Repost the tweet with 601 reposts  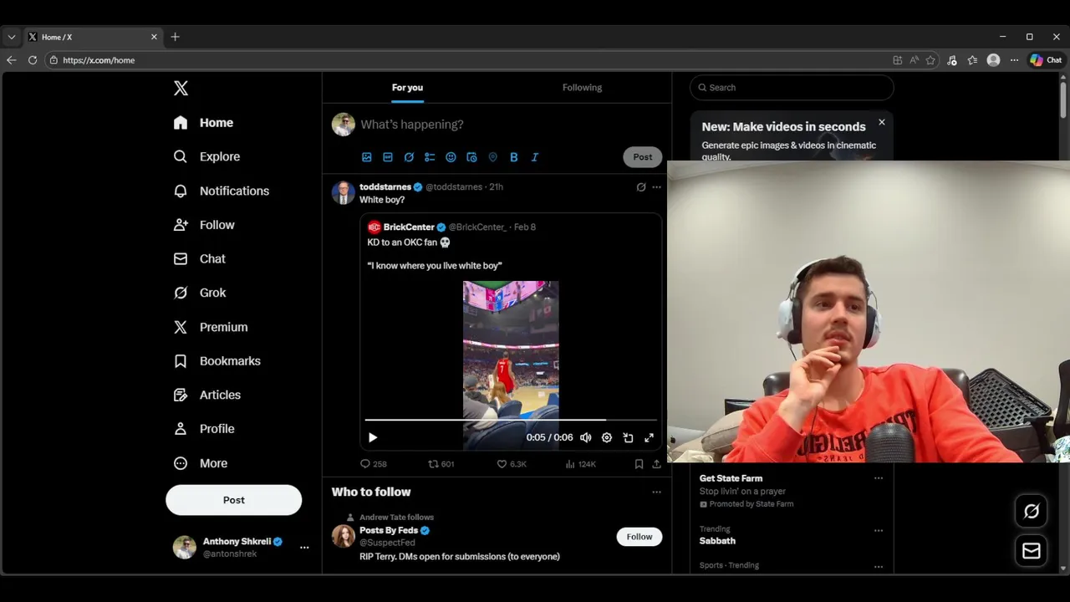pyautogui.click(x=441, y=464)
